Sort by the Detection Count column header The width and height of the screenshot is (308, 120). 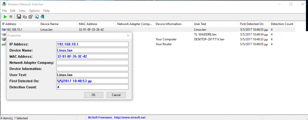coord(282,24)
